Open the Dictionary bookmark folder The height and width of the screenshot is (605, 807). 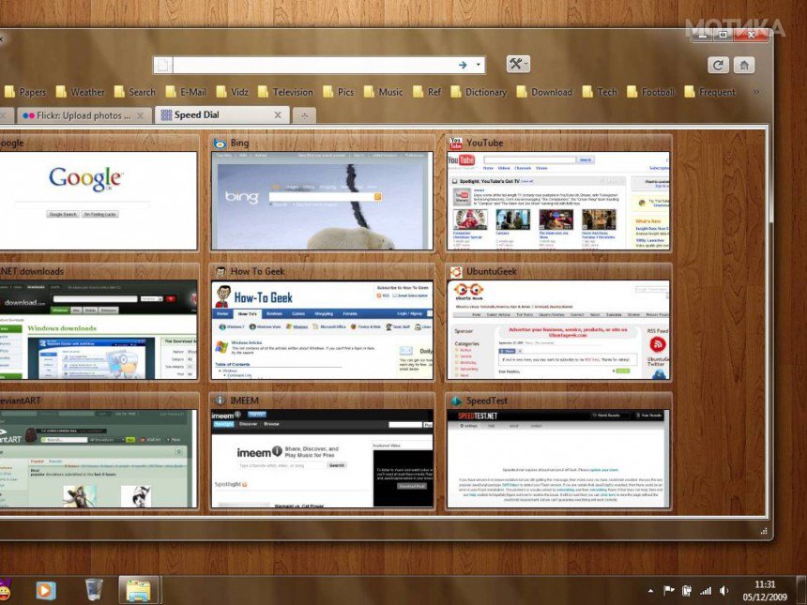coord(479,92)
